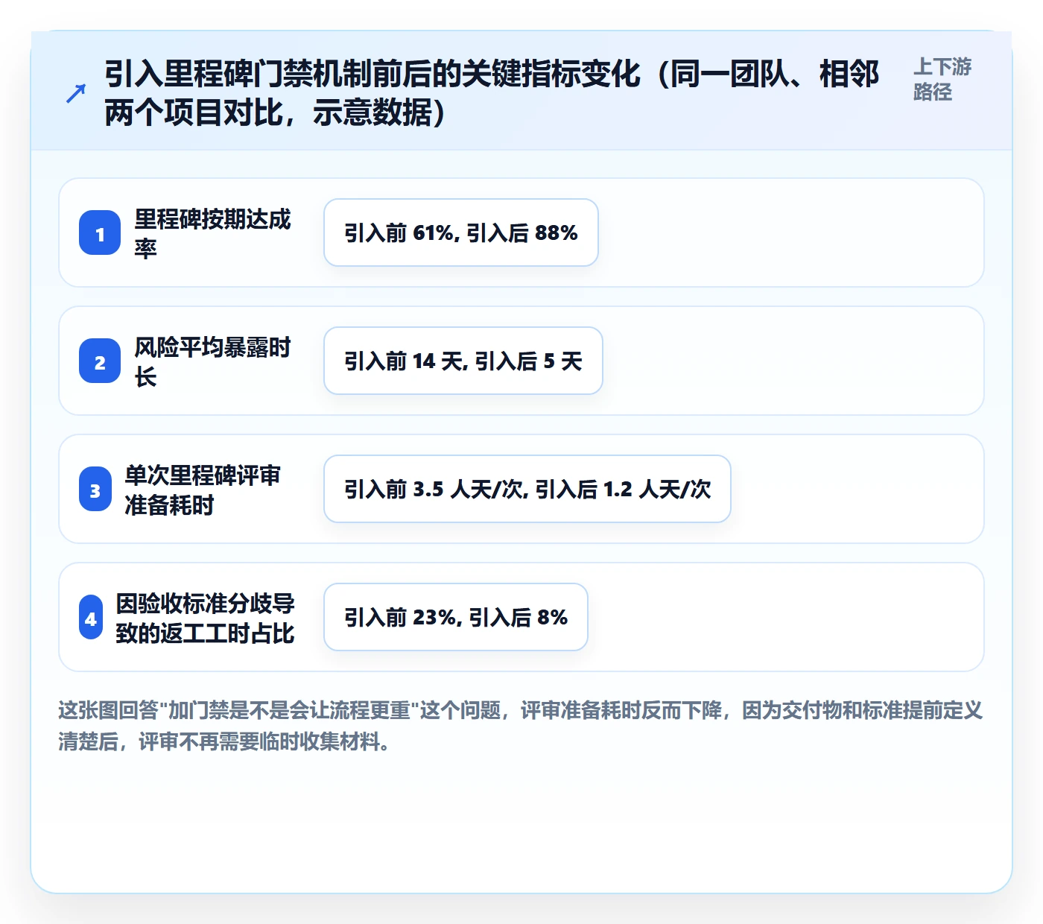Click the footnote paragraph starting 这张图回答
The image size is (1043, 924).
tap(521, 726)
